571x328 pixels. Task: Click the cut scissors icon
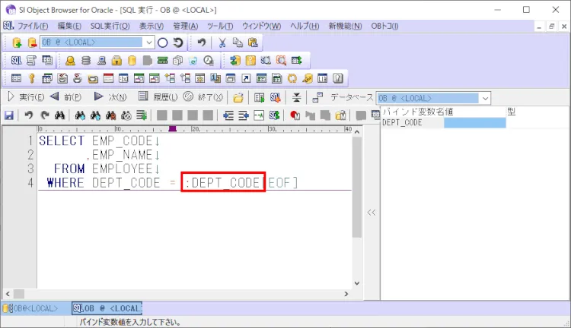222,43
